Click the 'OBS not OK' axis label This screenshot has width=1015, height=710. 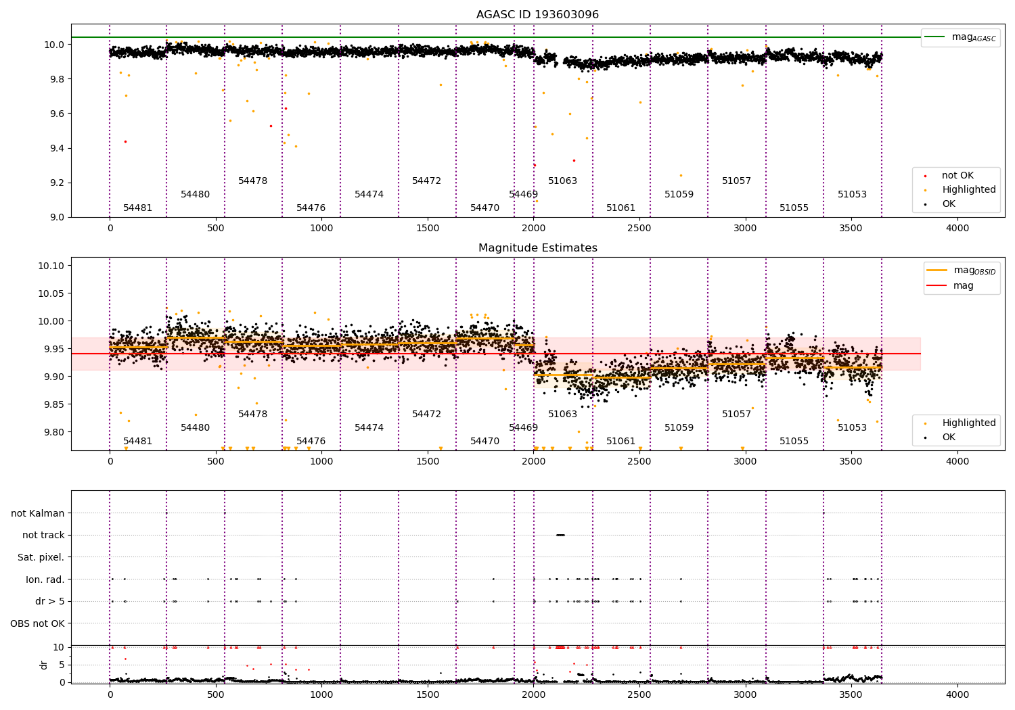[x=37, y=623]
